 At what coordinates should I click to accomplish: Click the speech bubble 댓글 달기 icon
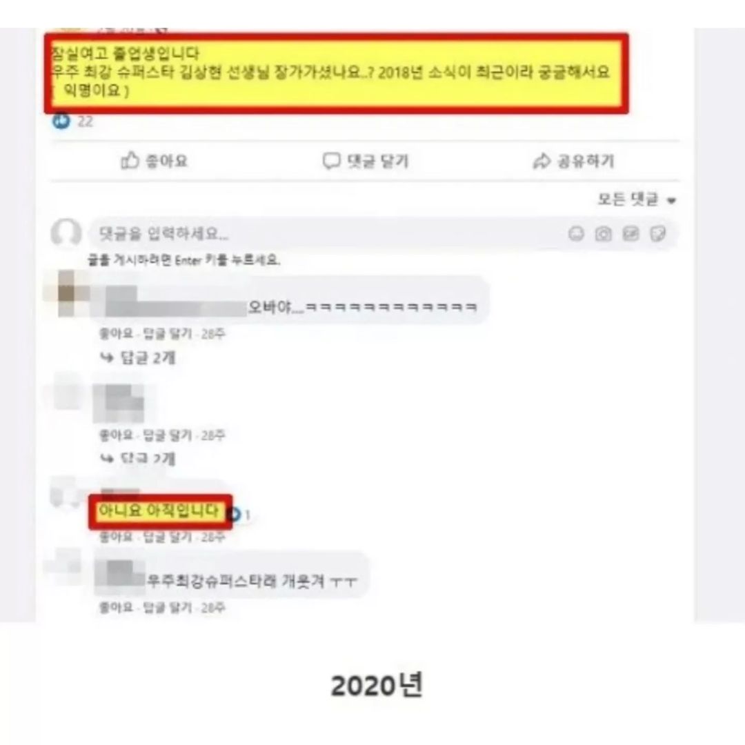(332, 161)
